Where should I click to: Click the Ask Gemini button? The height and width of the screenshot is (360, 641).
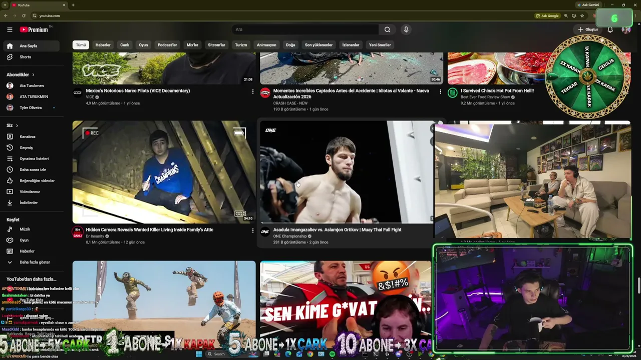(x=588, y=5)
